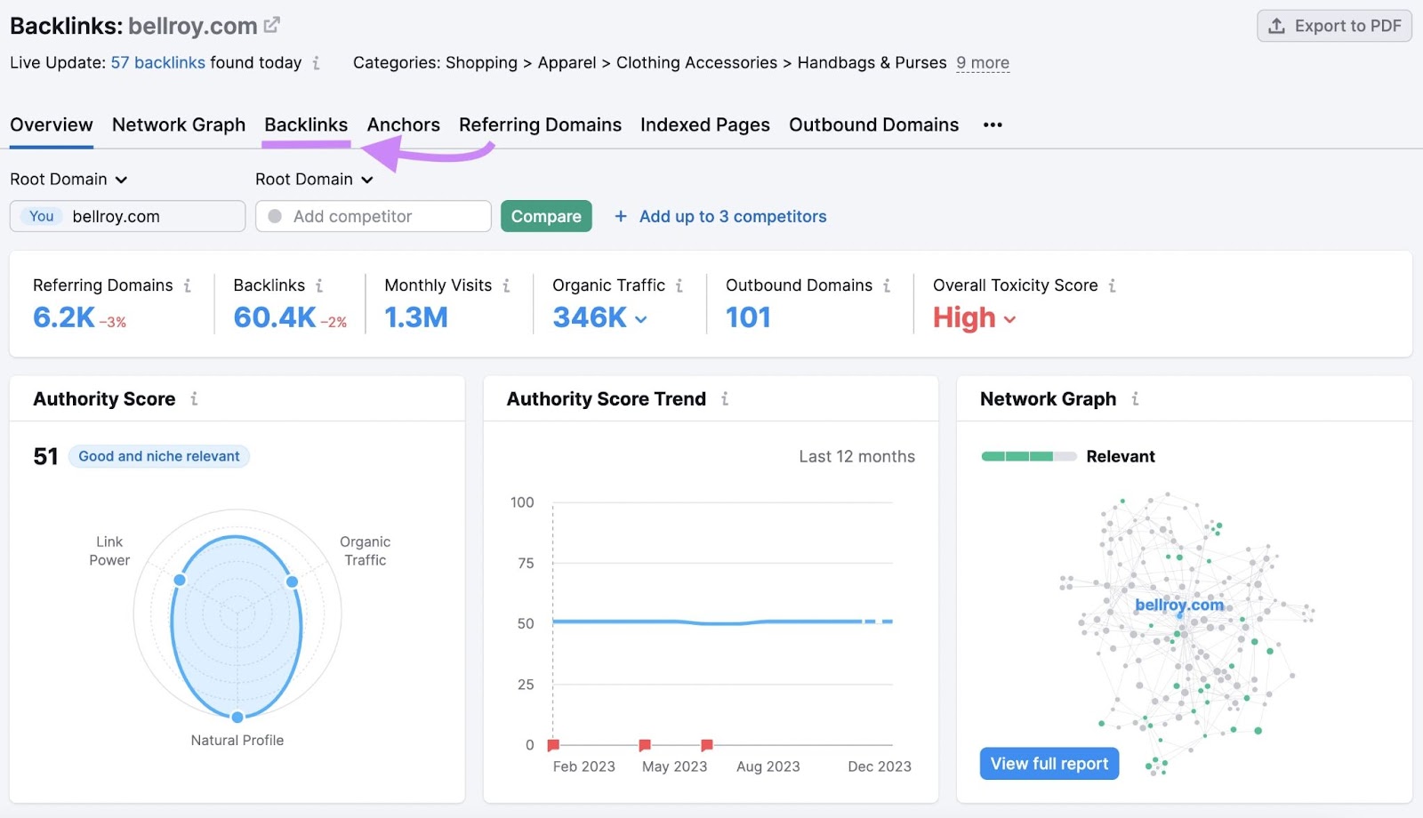Click the Monthly Visits info icon
Viewport: 1423px width, 818px height.
(x=507, y=285)
